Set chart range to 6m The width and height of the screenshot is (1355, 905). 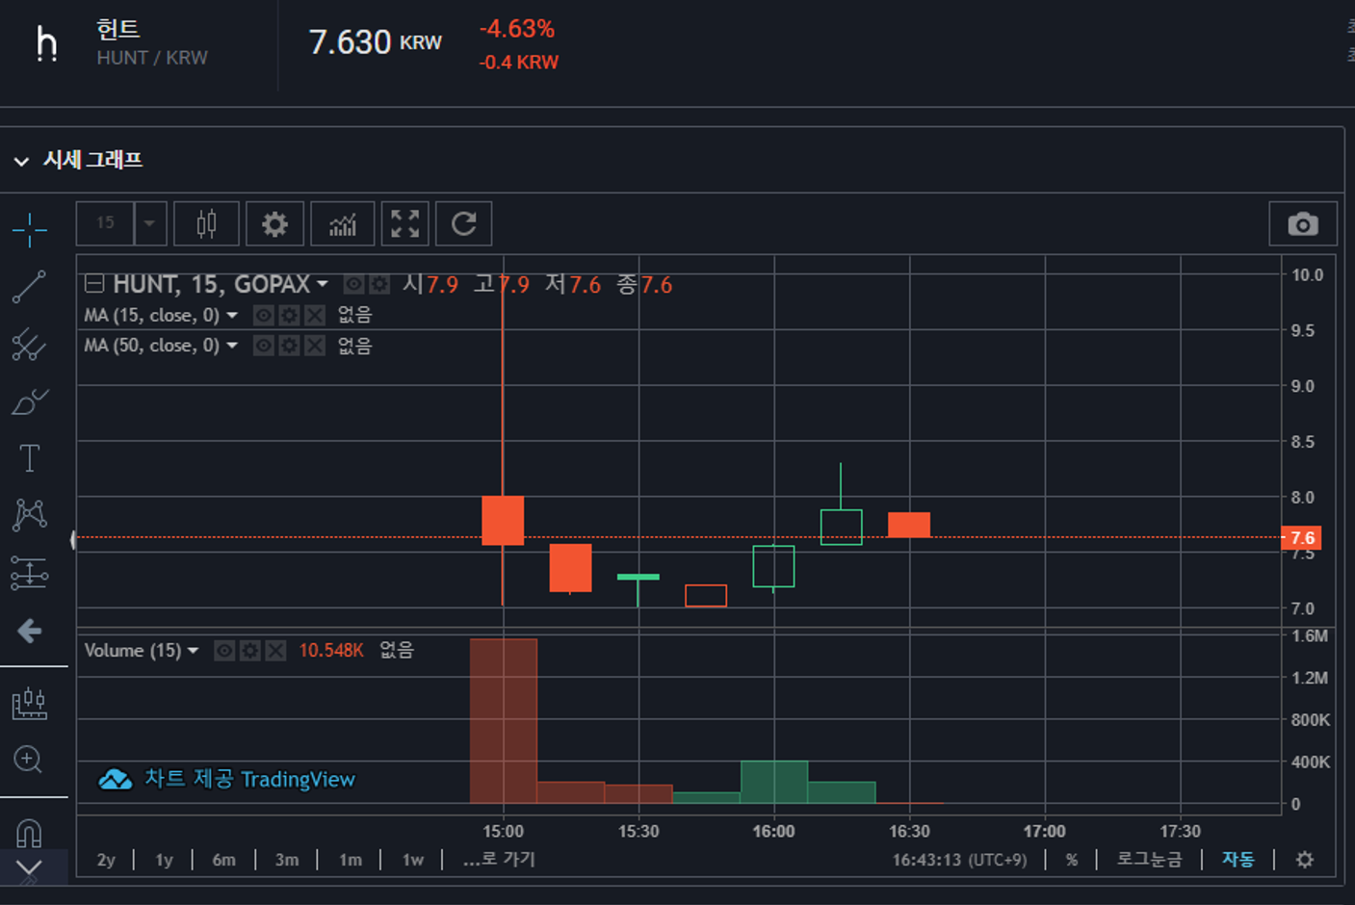(x=224, y=860)
